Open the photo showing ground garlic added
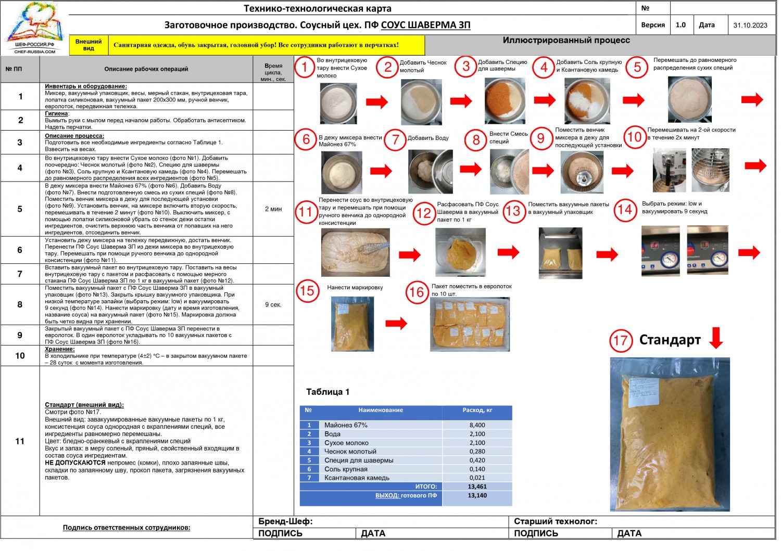This screenshot has height=551, width=781. click(x=422, y=102)
